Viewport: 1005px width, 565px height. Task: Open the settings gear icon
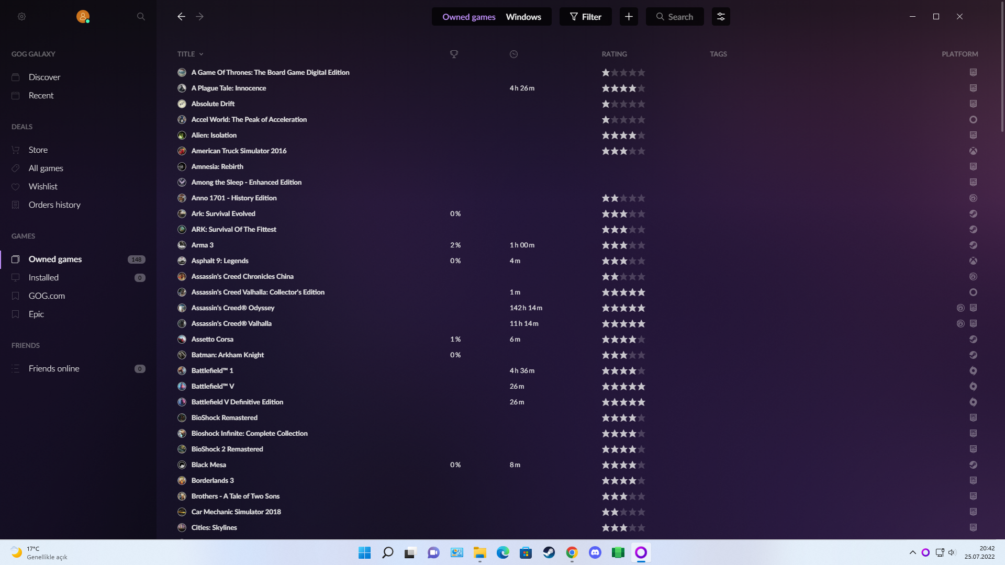coord(21,17)
